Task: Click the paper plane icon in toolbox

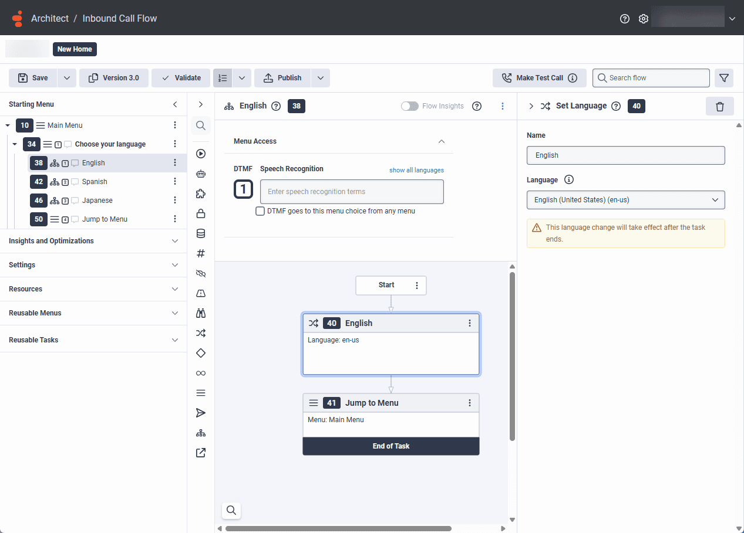Action: tap(201, 413)
